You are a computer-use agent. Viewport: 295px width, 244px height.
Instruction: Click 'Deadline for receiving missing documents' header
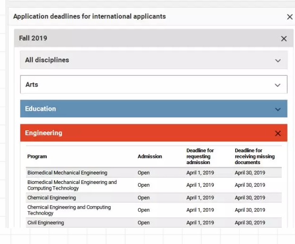click(x=254, y=157)
